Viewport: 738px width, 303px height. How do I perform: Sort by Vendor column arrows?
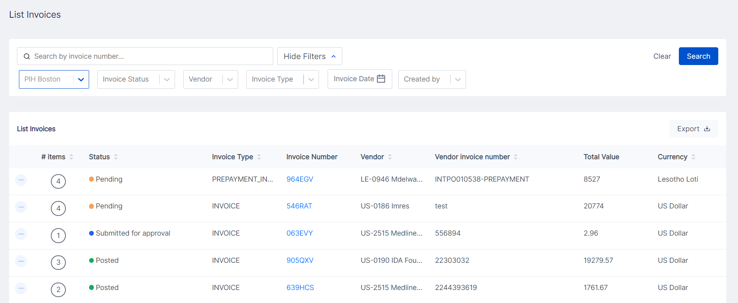[x=390, y=157]
